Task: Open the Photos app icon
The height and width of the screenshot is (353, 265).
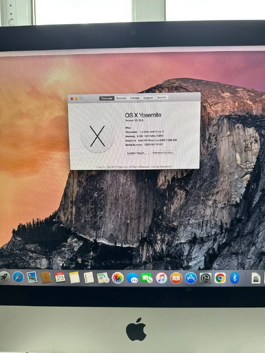Action: 117,278
